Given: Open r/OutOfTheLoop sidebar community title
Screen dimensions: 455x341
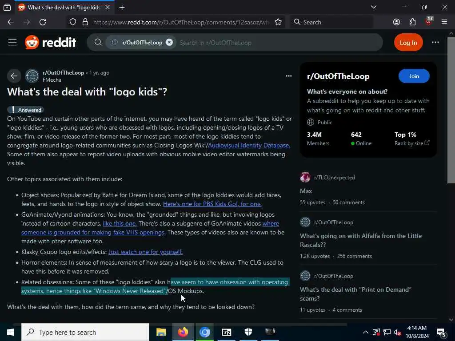Looking at the screenshot, I should pyautogui.click(x=338, y=76).
